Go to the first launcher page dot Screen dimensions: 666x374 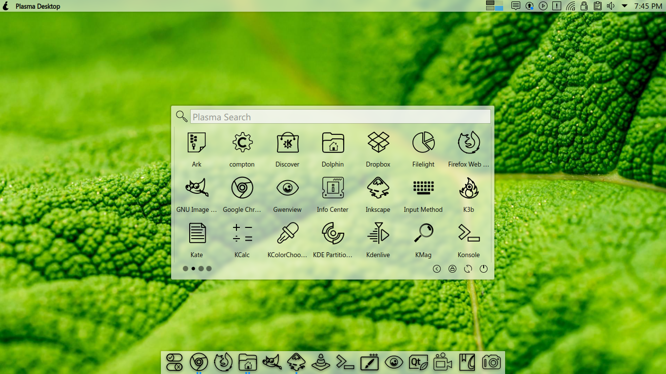click(185, 268)
